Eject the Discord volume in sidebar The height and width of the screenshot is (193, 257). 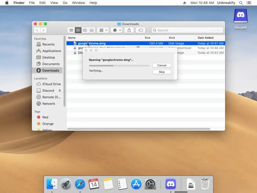60,90
